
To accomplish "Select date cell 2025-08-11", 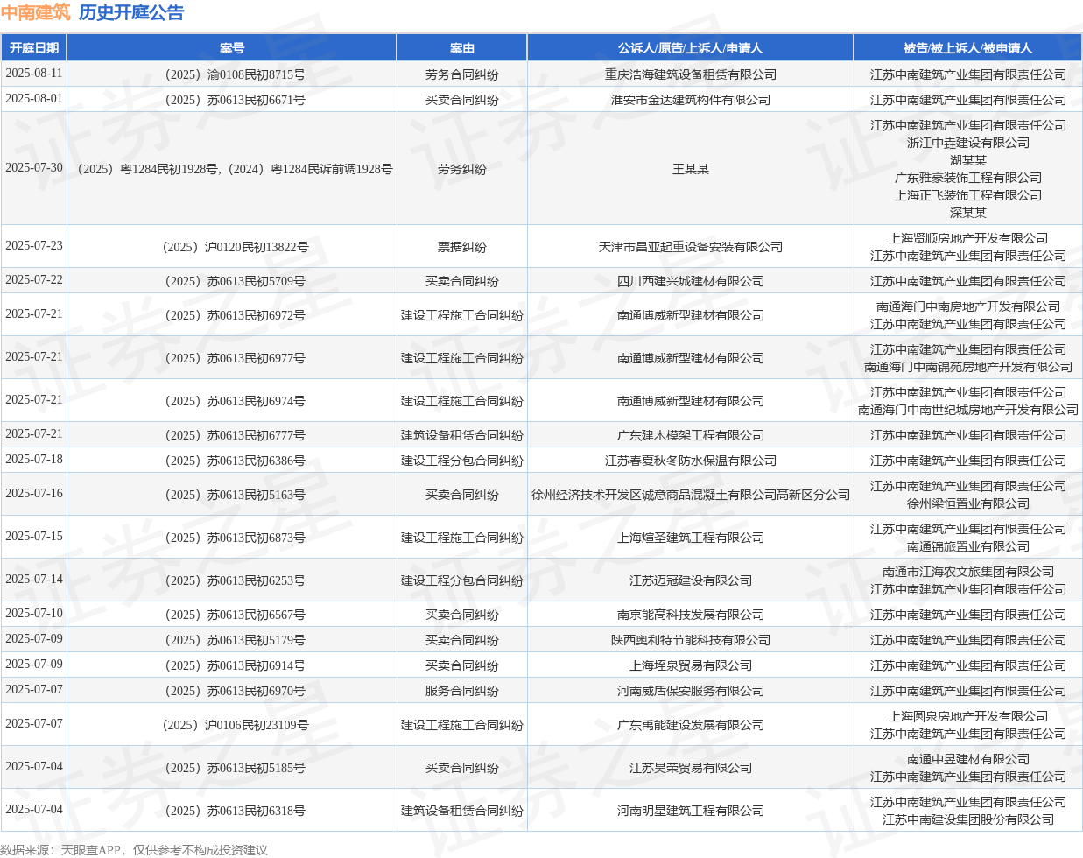I will (x=34, y=74).
